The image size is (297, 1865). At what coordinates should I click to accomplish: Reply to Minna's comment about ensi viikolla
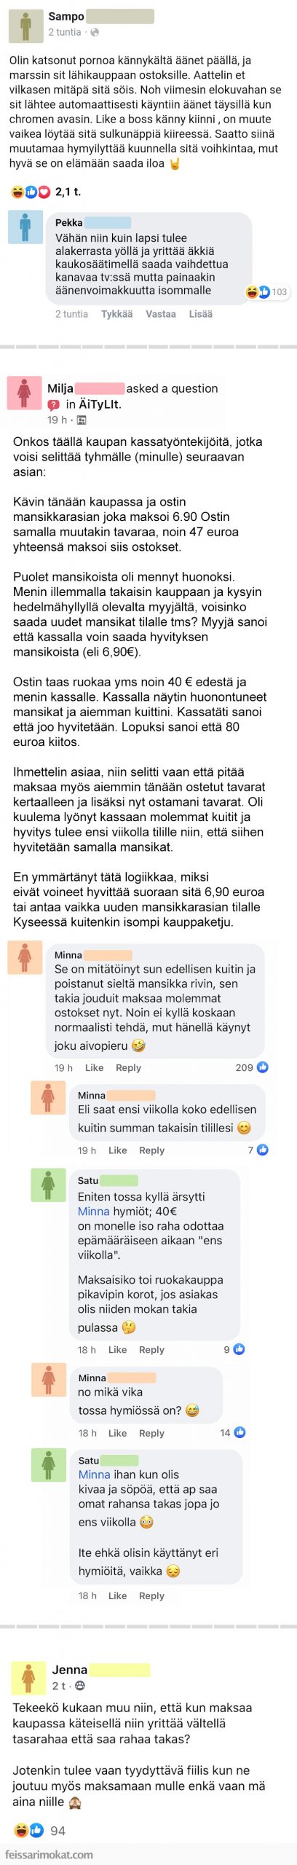[151, 1150]
